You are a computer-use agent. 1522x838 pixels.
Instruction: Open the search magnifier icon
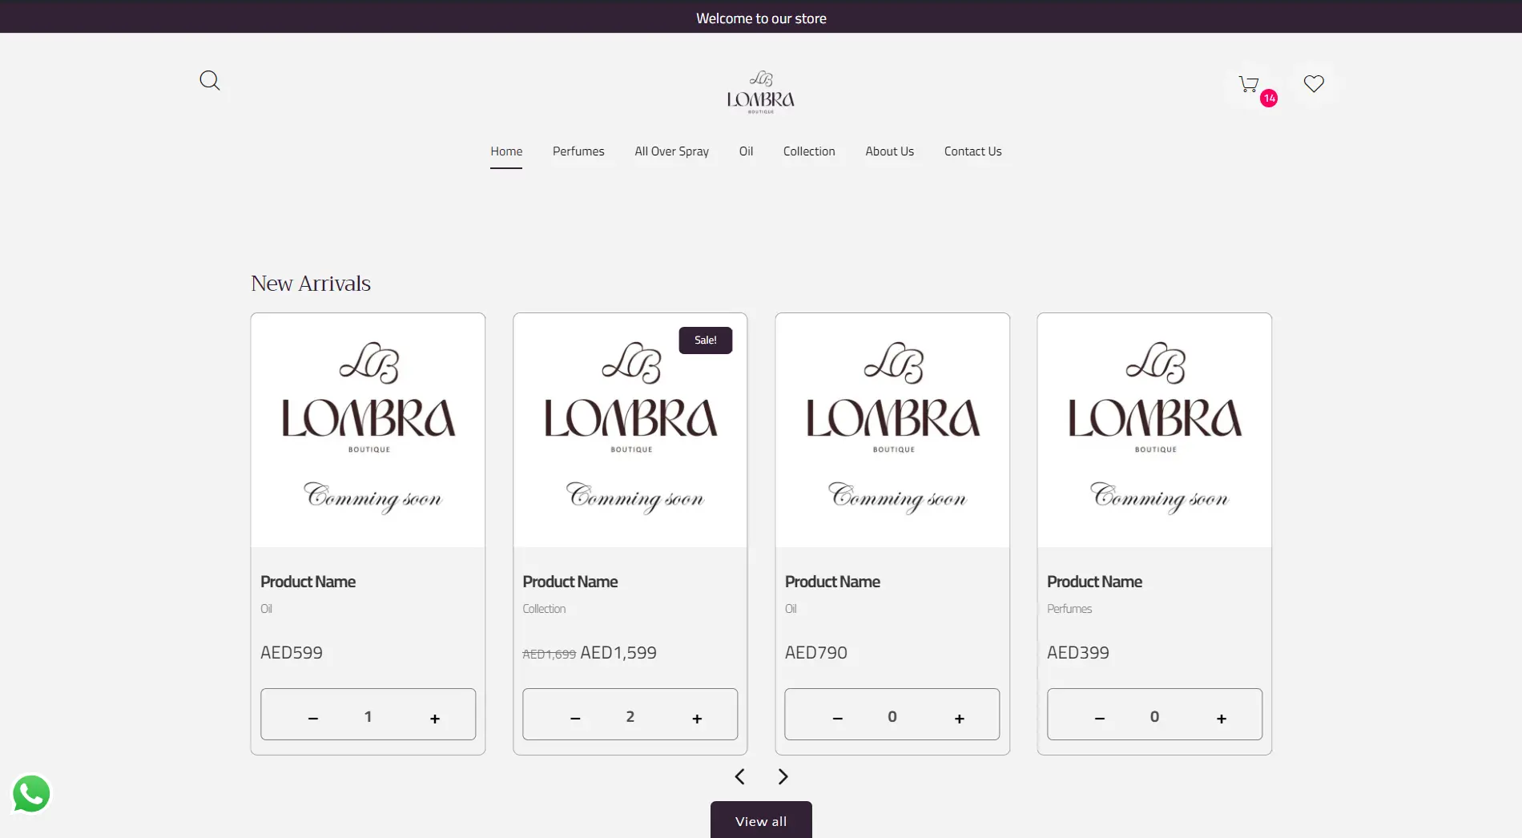coord(209,80)
